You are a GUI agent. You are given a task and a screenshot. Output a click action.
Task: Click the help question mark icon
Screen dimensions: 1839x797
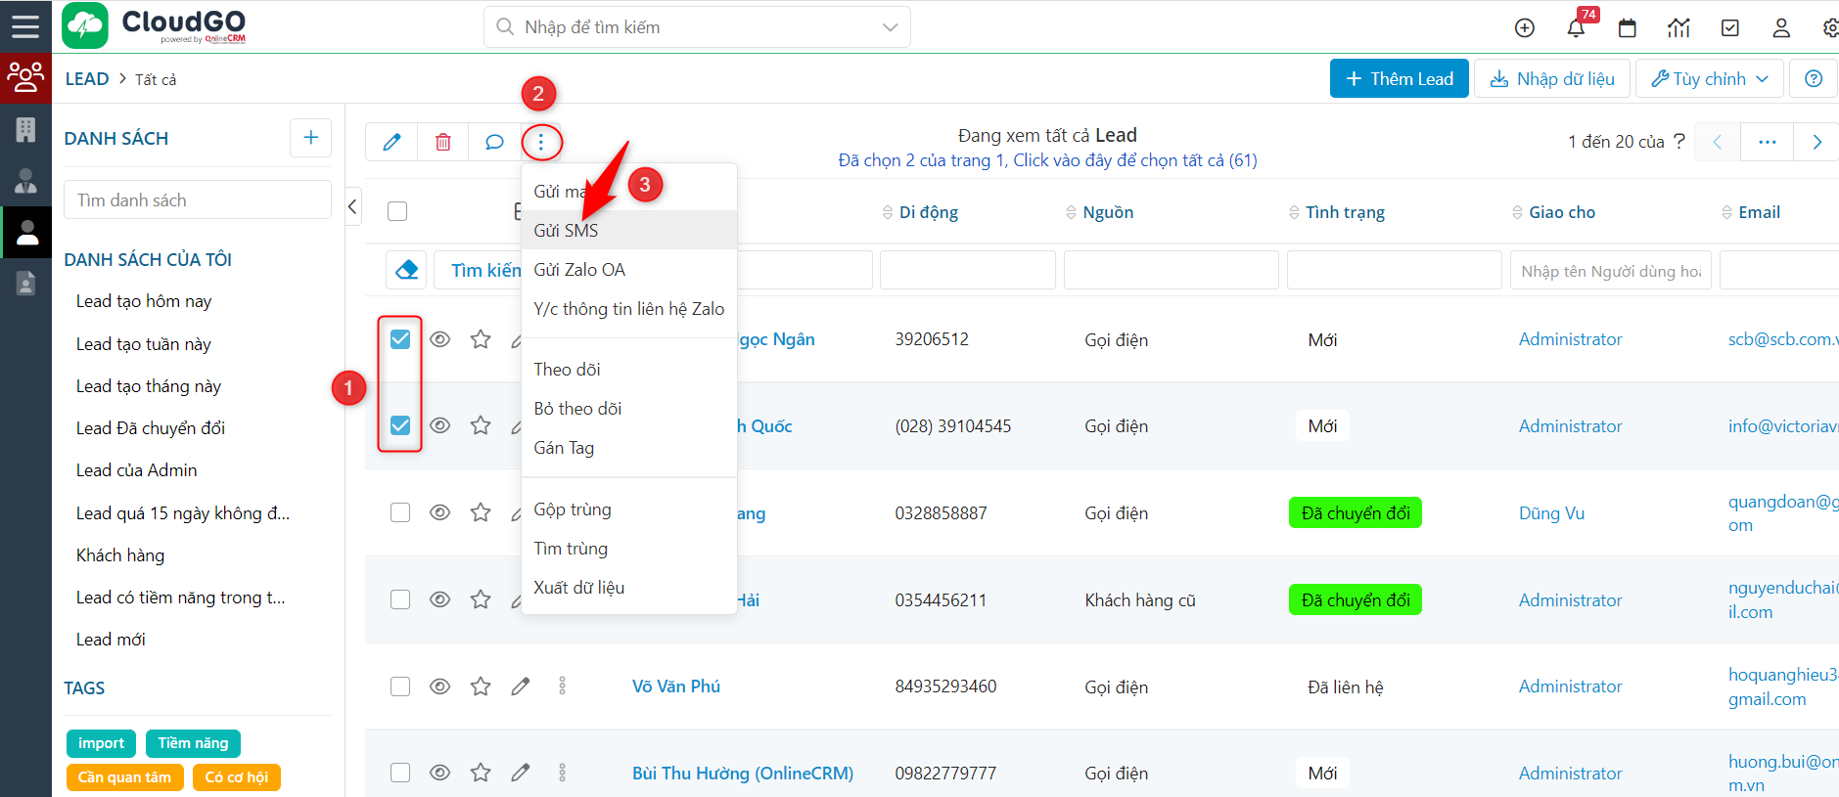(1813, 79)
